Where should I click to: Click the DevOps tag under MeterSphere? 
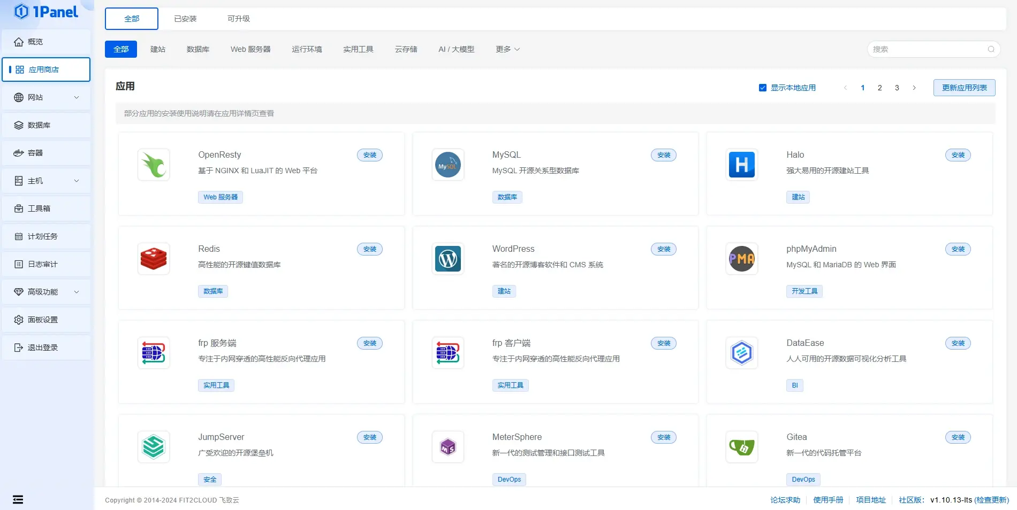509,480
